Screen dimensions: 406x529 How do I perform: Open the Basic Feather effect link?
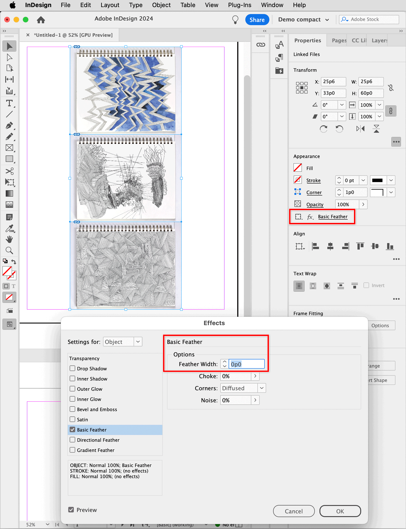[x=333, y=217]
